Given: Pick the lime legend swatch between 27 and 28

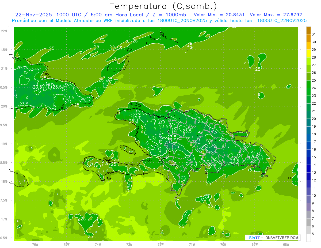Looking at the screenshot, I should (308, 61).
